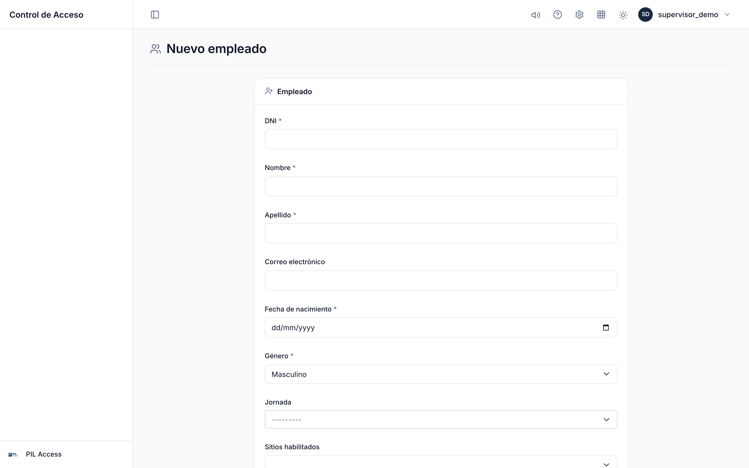The width and height of the screenshot is (749, 468).
Task: Click the Fecha de nacimiento label
Action: [298, 309]
